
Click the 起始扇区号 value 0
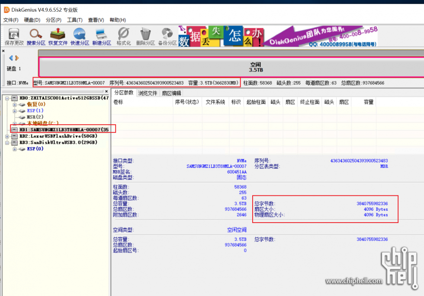click(x=245, y=250)
